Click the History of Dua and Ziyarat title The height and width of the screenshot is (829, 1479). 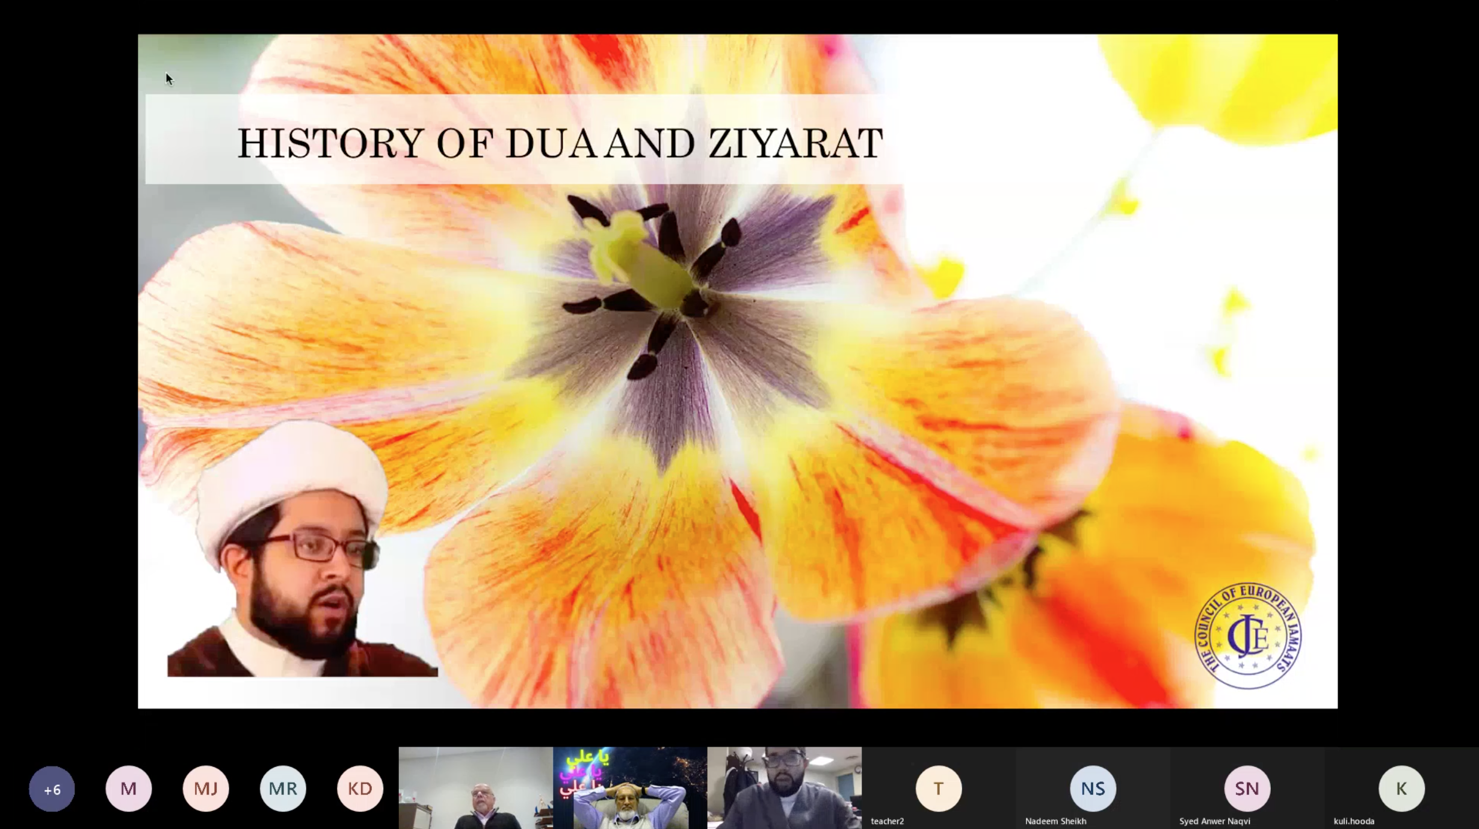560,143
